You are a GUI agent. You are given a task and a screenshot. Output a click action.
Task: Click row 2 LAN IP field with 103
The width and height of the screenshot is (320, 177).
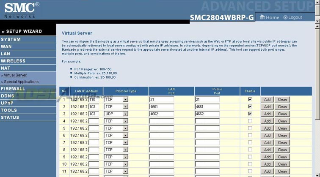click(x=94, y=106)
